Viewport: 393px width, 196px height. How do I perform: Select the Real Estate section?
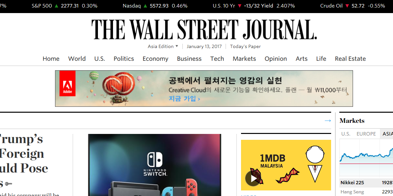tap(350, 59)
